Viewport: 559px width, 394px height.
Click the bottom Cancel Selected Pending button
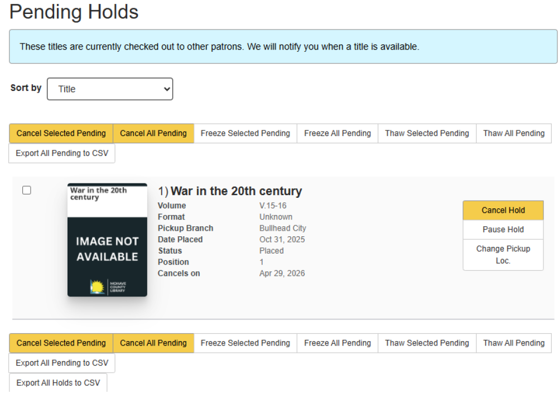[x=61, y=343]
